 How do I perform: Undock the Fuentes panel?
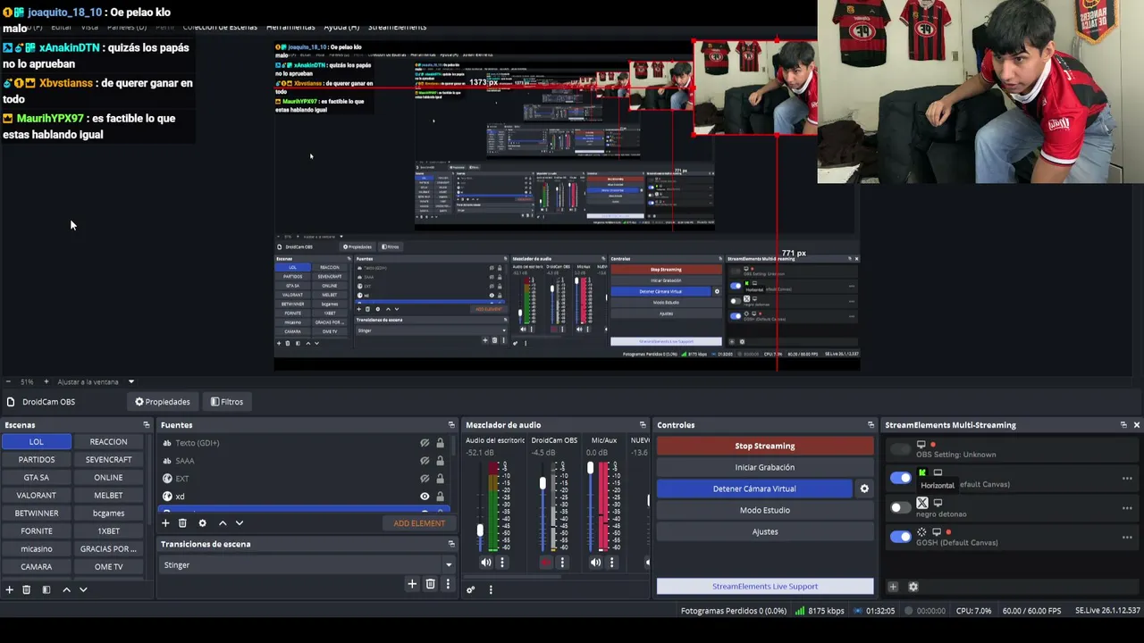[451, 425]
